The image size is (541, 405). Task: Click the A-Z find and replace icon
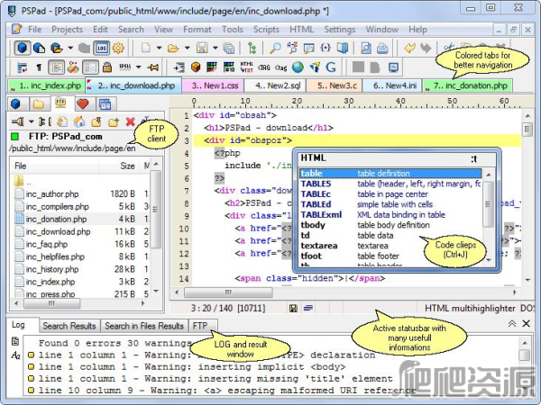(292, 48)
